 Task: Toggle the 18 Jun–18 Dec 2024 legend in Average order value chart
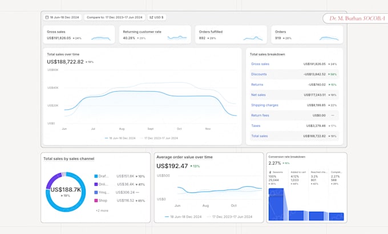point(183,217)
